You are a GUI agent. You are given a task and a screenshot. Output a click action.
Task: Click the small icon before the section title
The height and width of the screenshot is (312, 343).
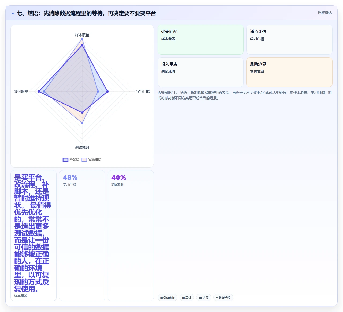pos(13,13)
